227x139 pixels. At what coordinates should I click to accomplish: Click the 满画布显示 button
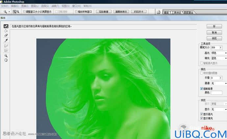tap(121, 12)
